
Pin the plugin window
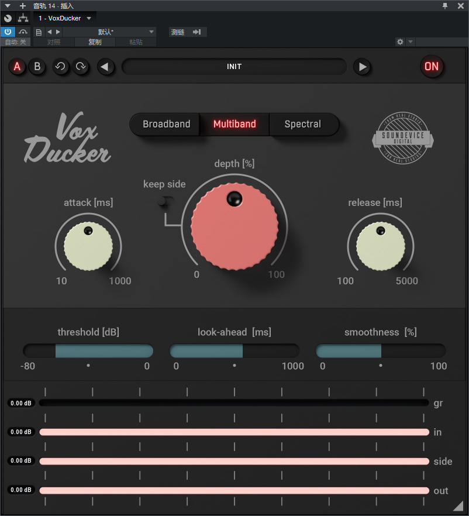click(x=445, y=6)
